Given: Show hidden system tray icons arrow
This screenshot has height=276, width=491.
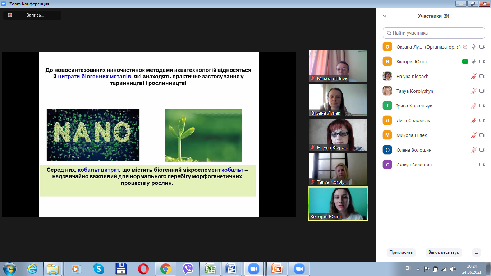Looking at the screenshot, I should 418,269.
